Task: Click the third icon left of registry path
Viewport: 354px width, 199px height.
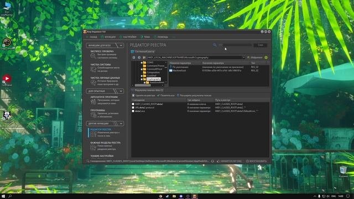Action: [144, 57]
